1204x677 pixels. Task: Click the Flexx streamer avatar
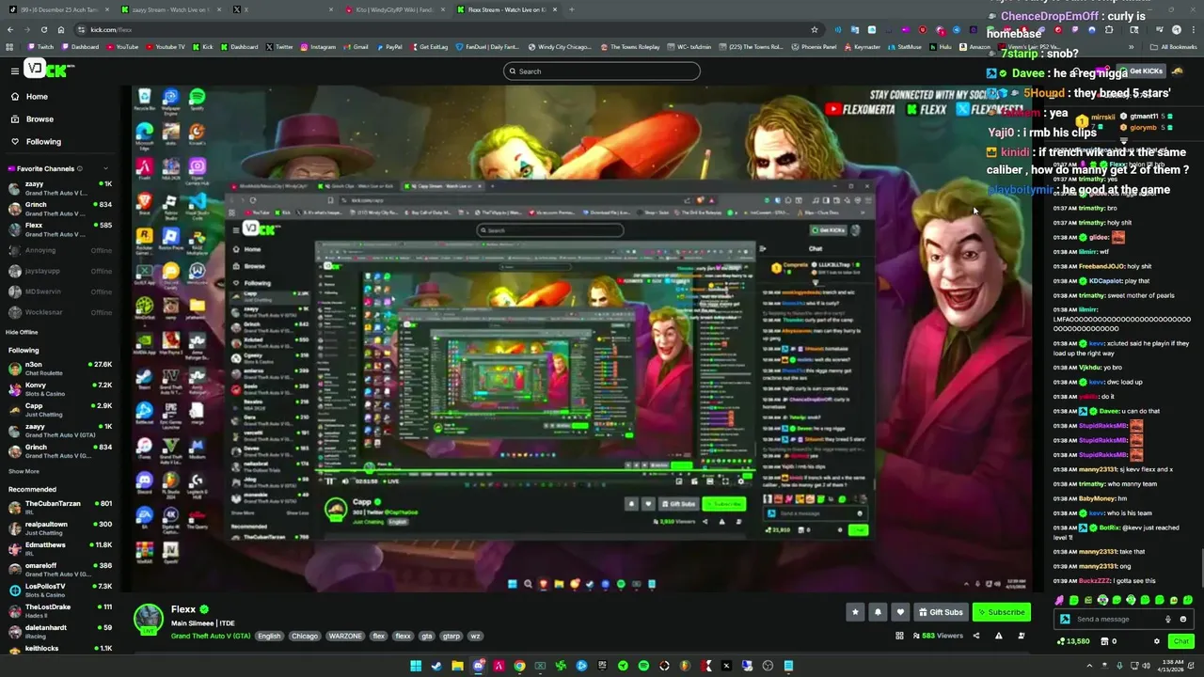(x=148, y=618)
